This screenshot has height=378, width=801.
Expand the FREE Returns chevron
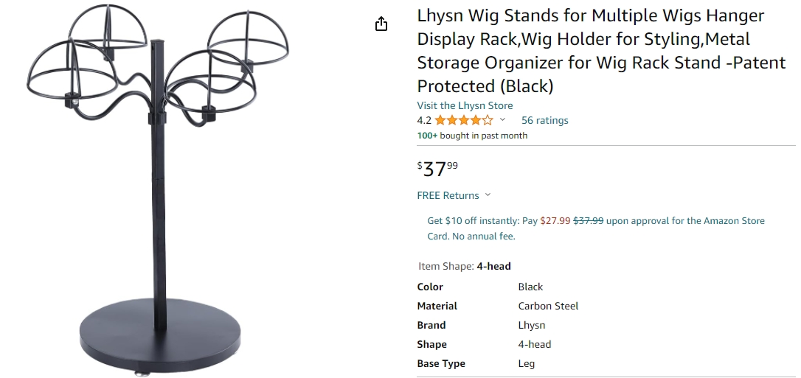click(488, 195)
